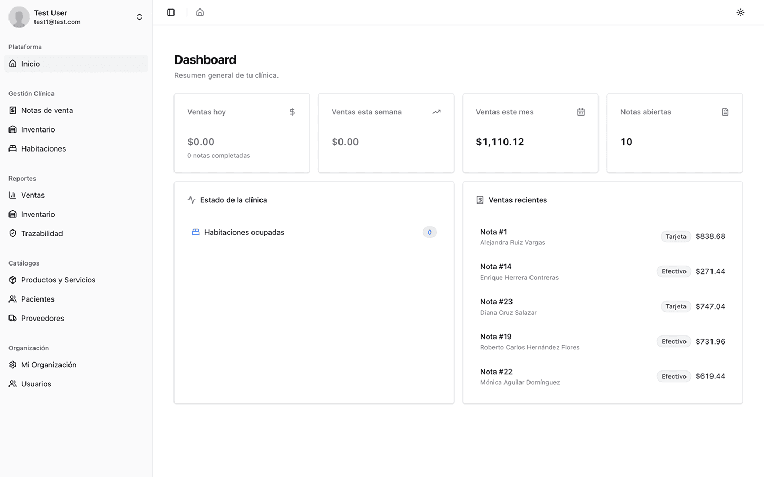
Task: Open Notas de venta in sidebar
Action: (x=47, y=110)
